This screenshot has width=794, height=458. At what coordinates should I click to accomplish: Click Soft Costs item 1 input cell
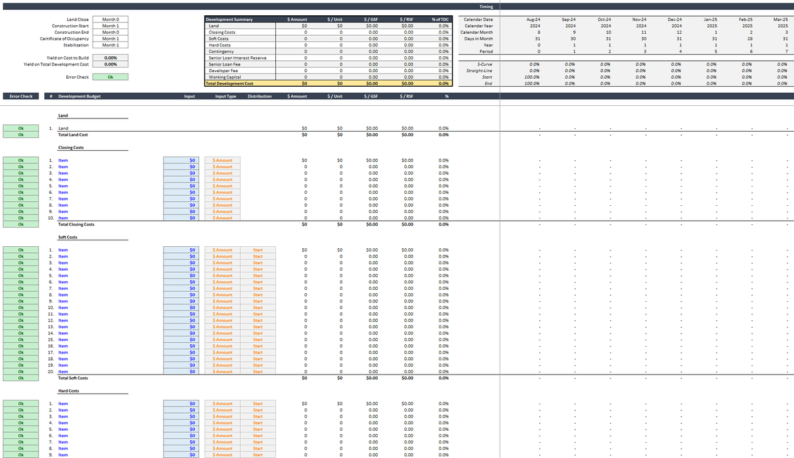coord(180,250)
